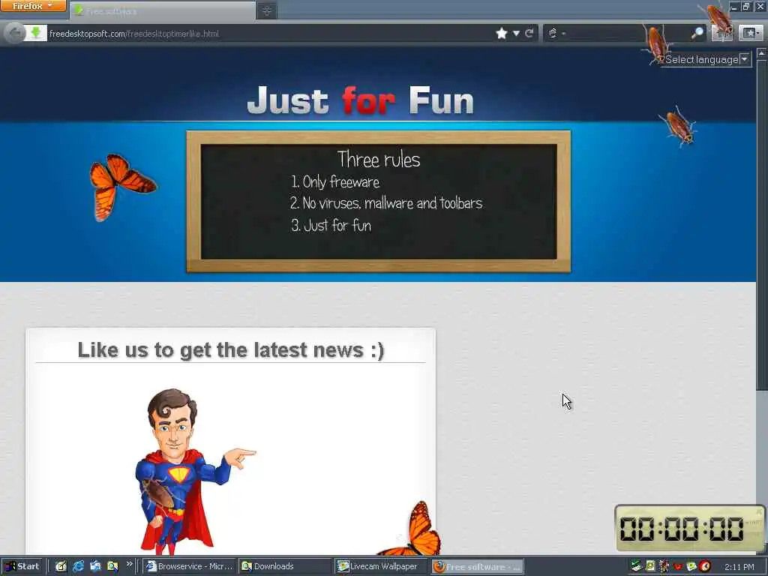The width and height of the screenshot is (768, 576).
Task: Click the Three rules blackboard image
Action: pos(379,201)
